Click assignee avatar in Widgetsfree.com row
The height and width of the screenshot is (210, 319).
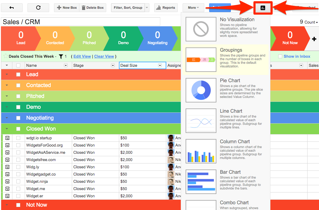point(171,160)
